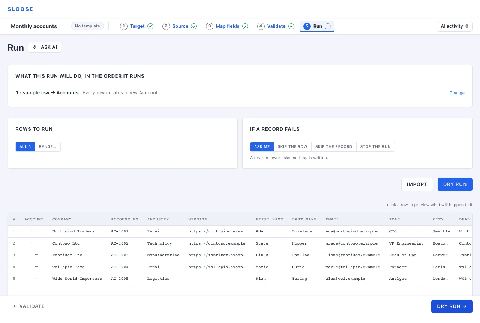Preview the Wide World Importers row
The height and width of the screenshot is (323, 480).
coord(240,279)
